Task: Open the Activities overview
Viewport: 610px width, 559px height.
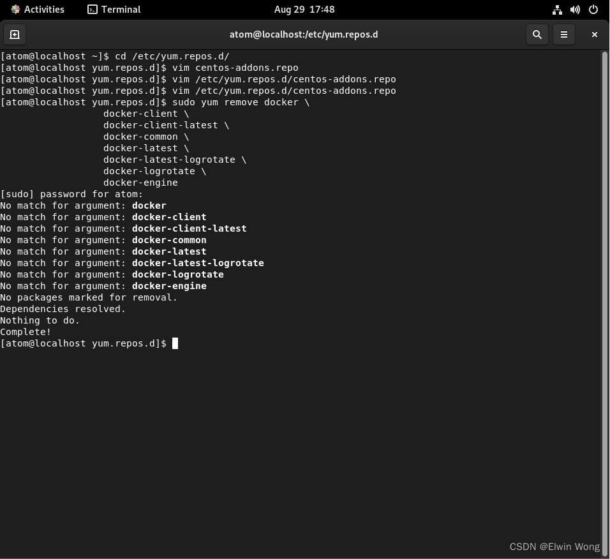Action: coord(38,10)
